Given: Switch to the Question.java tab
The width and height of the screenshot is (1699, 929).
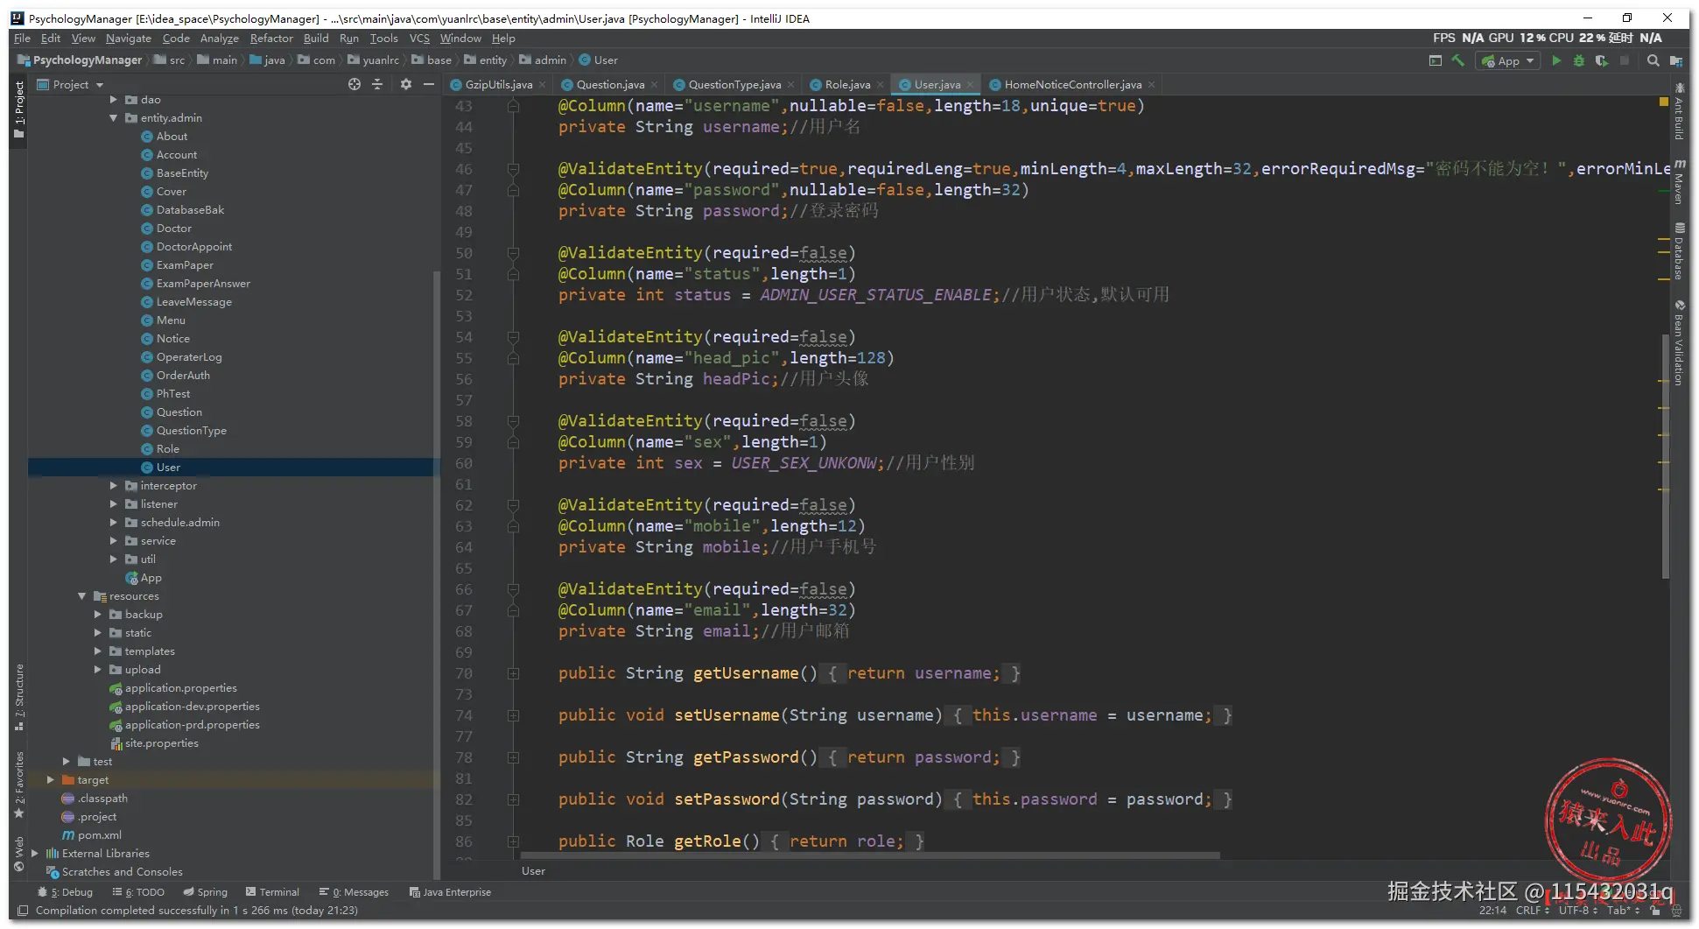Looking at the screenshot, I should pos(609,85).
